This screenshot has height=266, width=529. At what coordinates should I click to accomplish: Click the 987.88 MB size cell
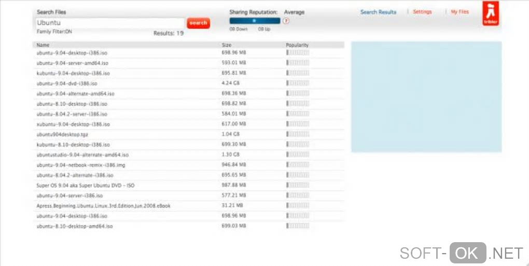[x=234, y=185]
